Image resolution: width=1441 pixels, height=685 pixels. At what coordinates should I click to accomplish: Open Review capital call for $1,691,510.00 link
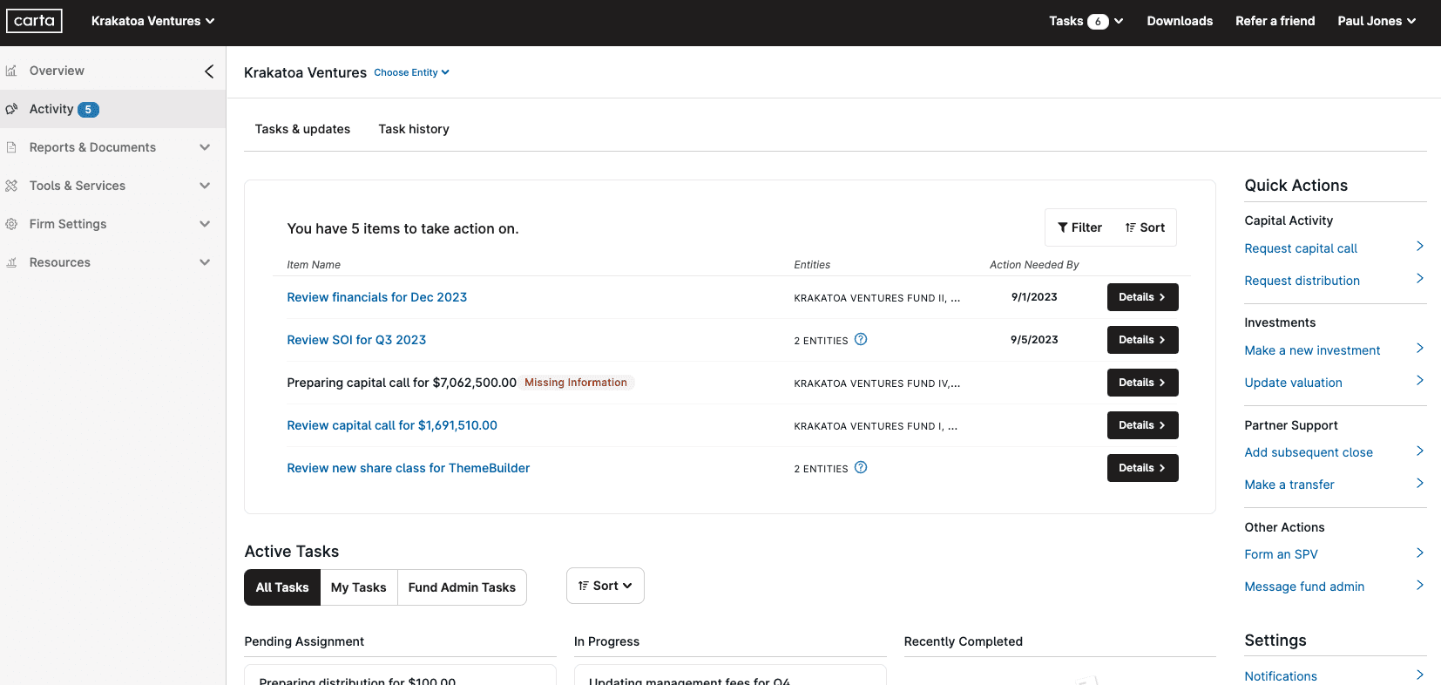point(392,425)
